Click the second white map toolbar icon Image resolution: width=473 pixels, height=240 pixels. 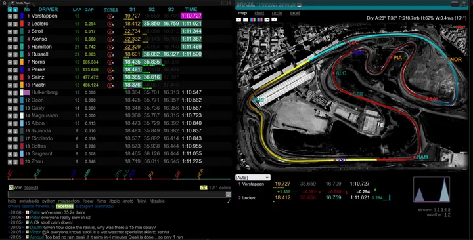coord(246,20)
